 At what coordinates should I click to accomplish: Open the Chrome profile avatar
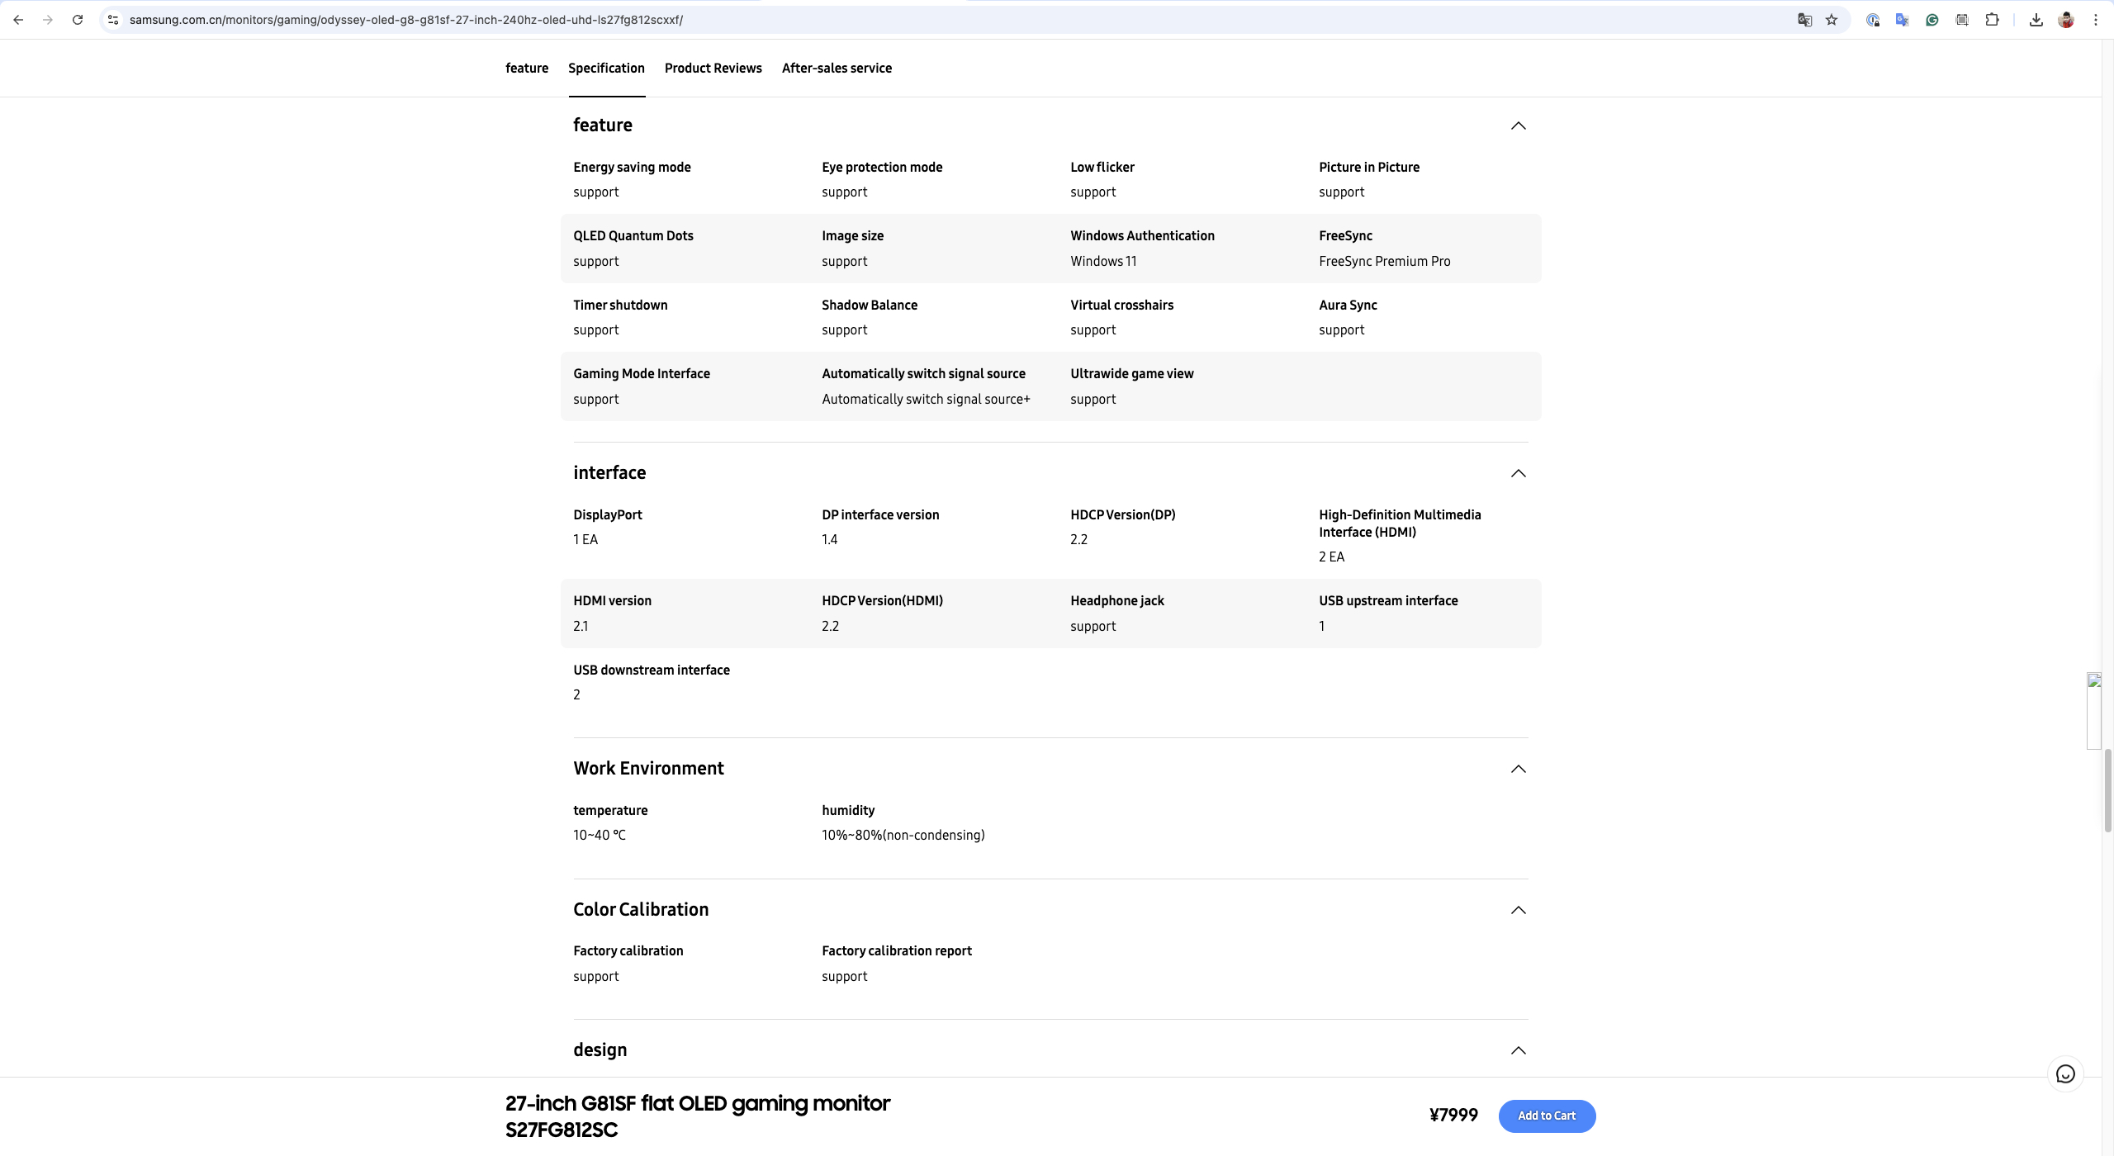click(2066, 20)
